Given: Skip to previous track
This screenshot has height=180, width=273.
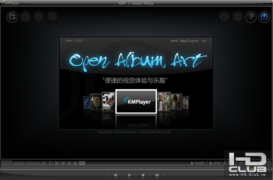Looking at the screenshot, I should pos(116,175).
